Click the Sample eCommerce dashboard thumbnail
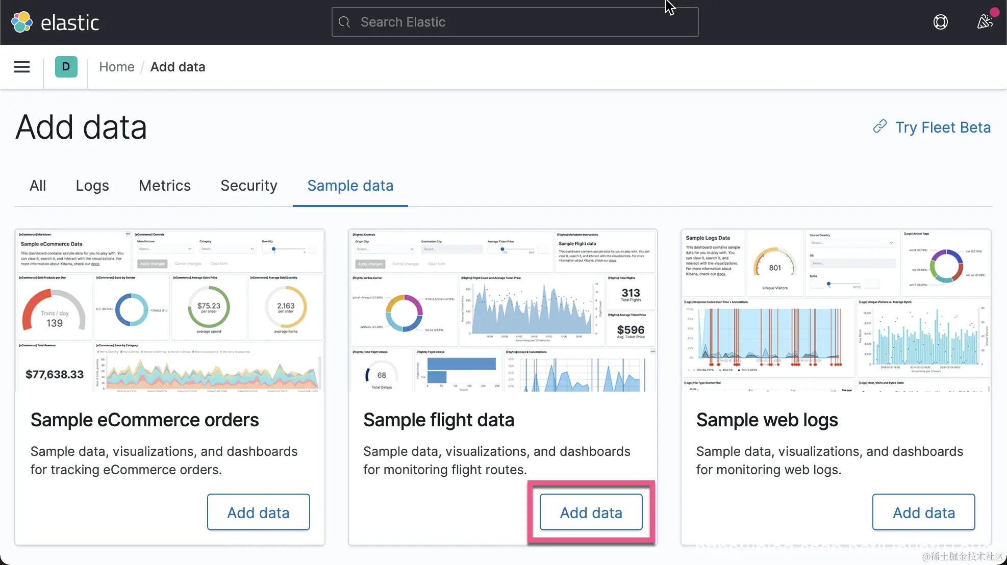Image resolution: width=1007 pixels, height=565 pixels. click(x=170, y=311)
